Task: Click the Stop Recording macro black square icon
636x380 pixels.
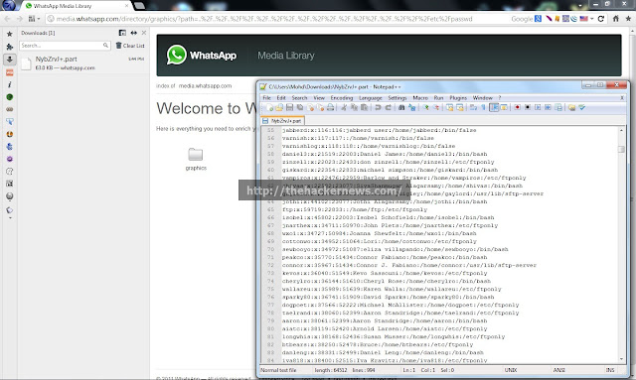Action: point(528,107)
